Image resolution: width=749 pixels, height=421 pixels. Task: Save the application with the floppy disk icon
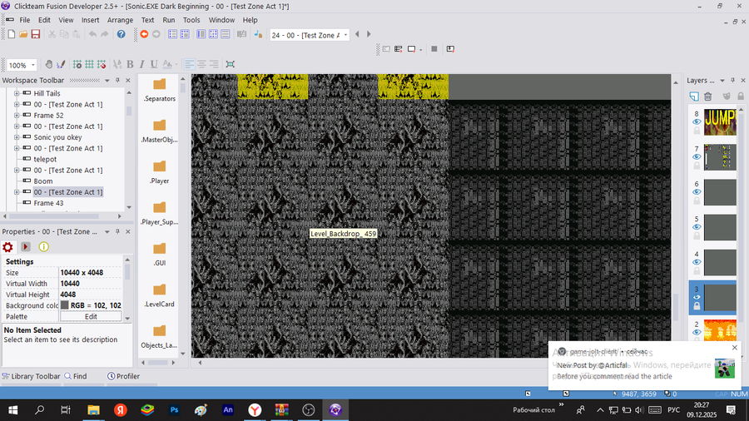pos(36,34)
